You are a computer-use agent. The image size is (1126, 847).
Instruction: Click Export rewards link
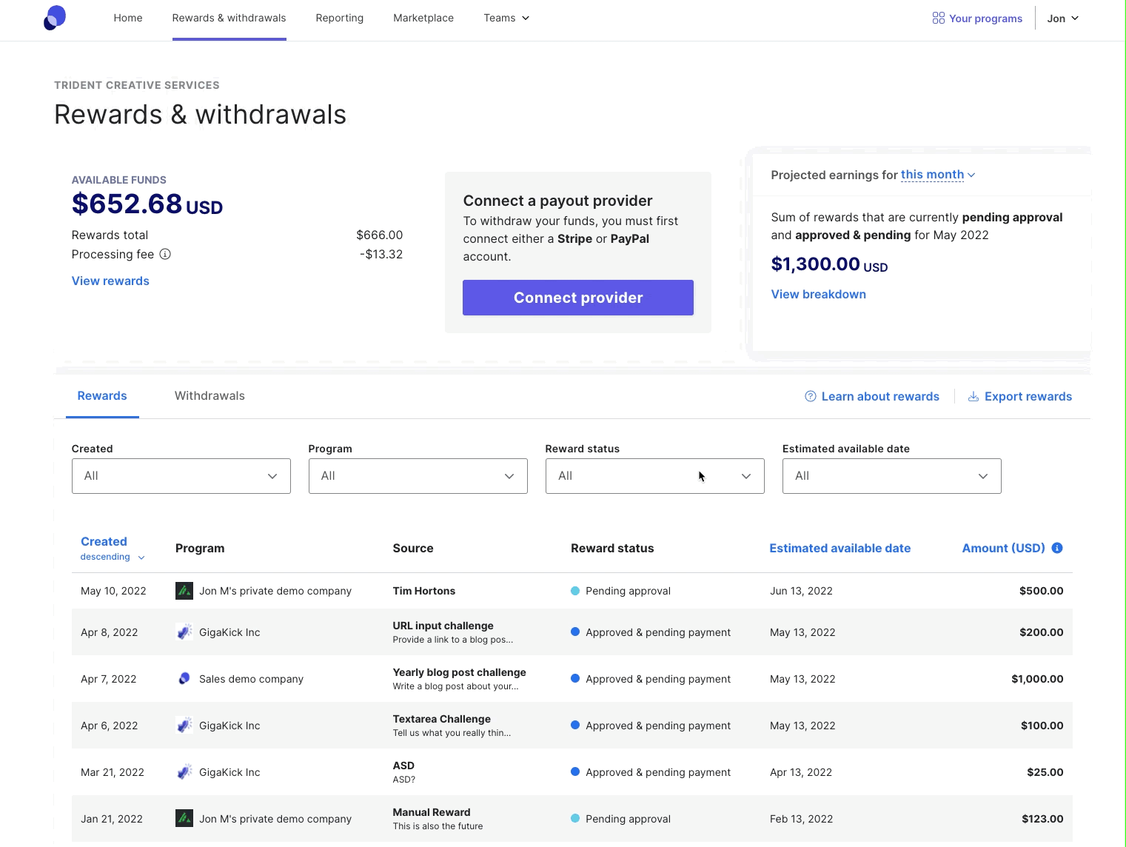pos(1028,396)
